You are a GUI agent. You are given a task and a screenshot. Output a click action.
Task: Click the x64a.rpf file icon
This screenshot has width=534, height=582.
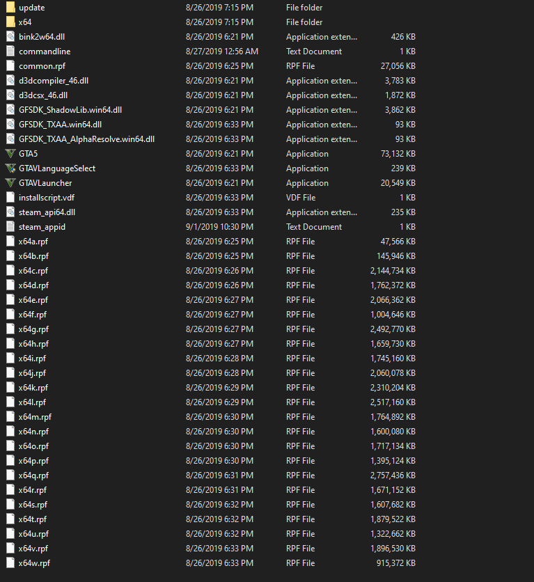[10, 242]
